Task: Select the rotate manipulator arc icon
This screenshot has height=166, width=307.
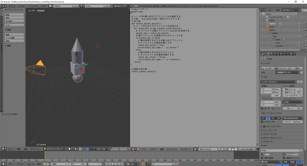Action: (x=91, y=149)
